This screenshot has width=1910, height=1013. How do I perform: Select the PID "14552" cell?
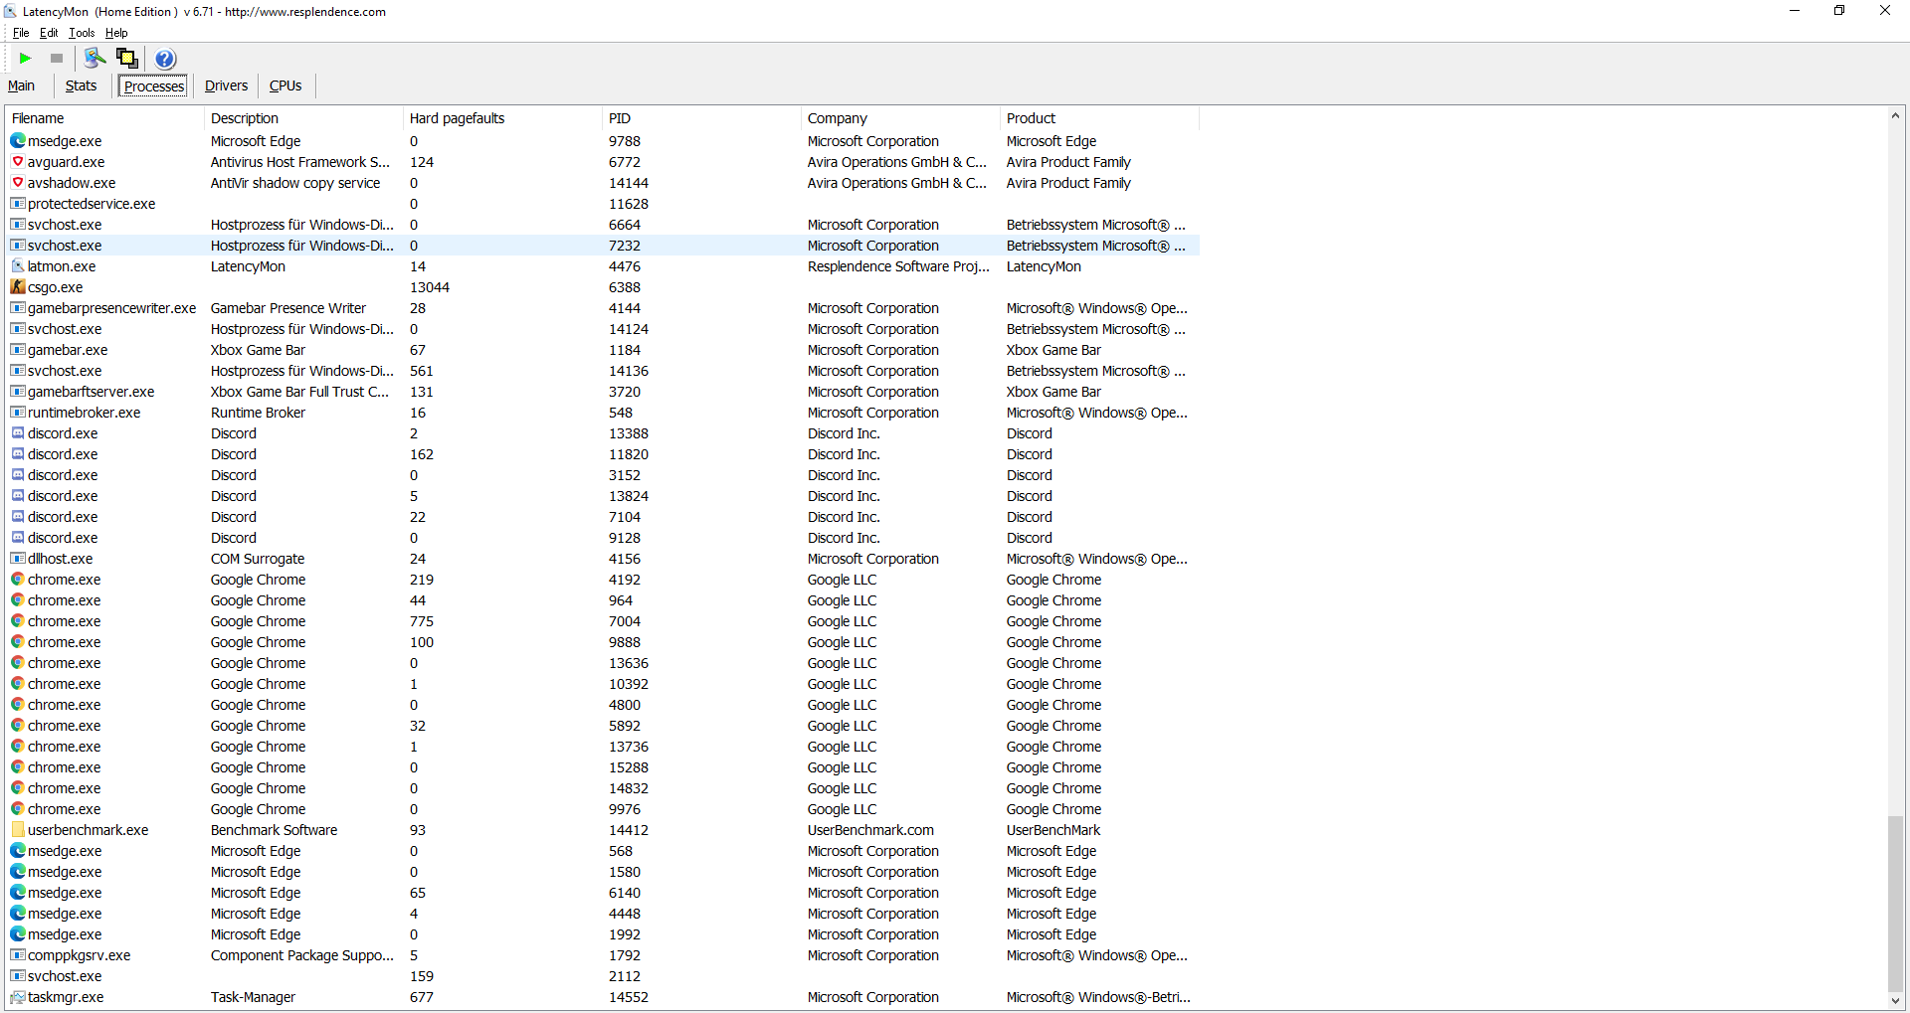(x=629, y=997)
